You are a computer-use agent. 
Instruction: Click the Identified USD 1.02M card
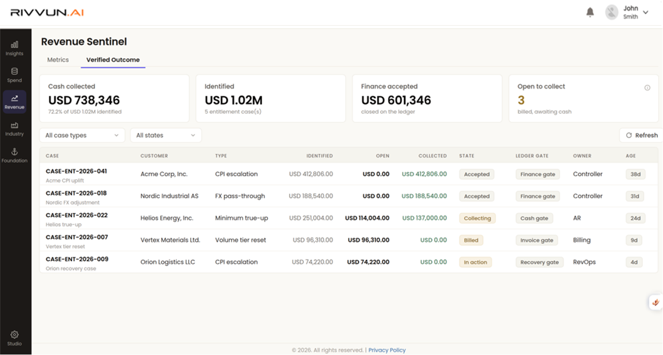[271, 98]
